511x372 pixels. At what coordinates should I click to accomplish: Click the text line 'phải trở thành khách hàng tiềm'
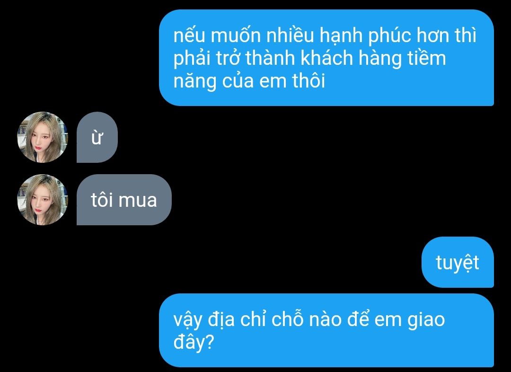pos(309,58)
